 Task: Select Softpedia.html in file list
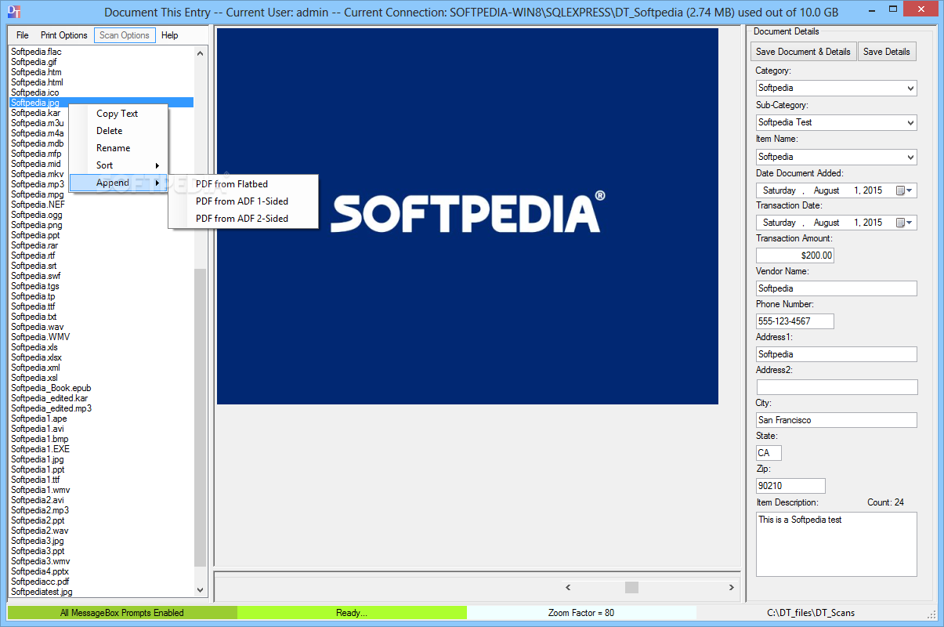[37, 82]
